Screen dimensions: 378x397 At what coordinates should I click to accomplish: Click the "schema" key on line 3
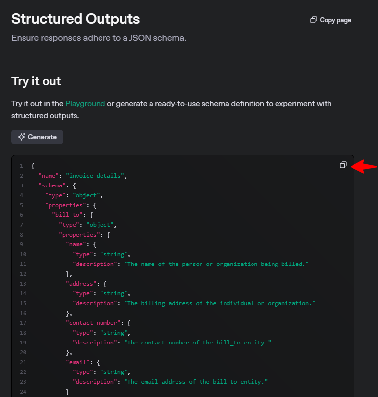pyautogui.click(x=52, y=185)
